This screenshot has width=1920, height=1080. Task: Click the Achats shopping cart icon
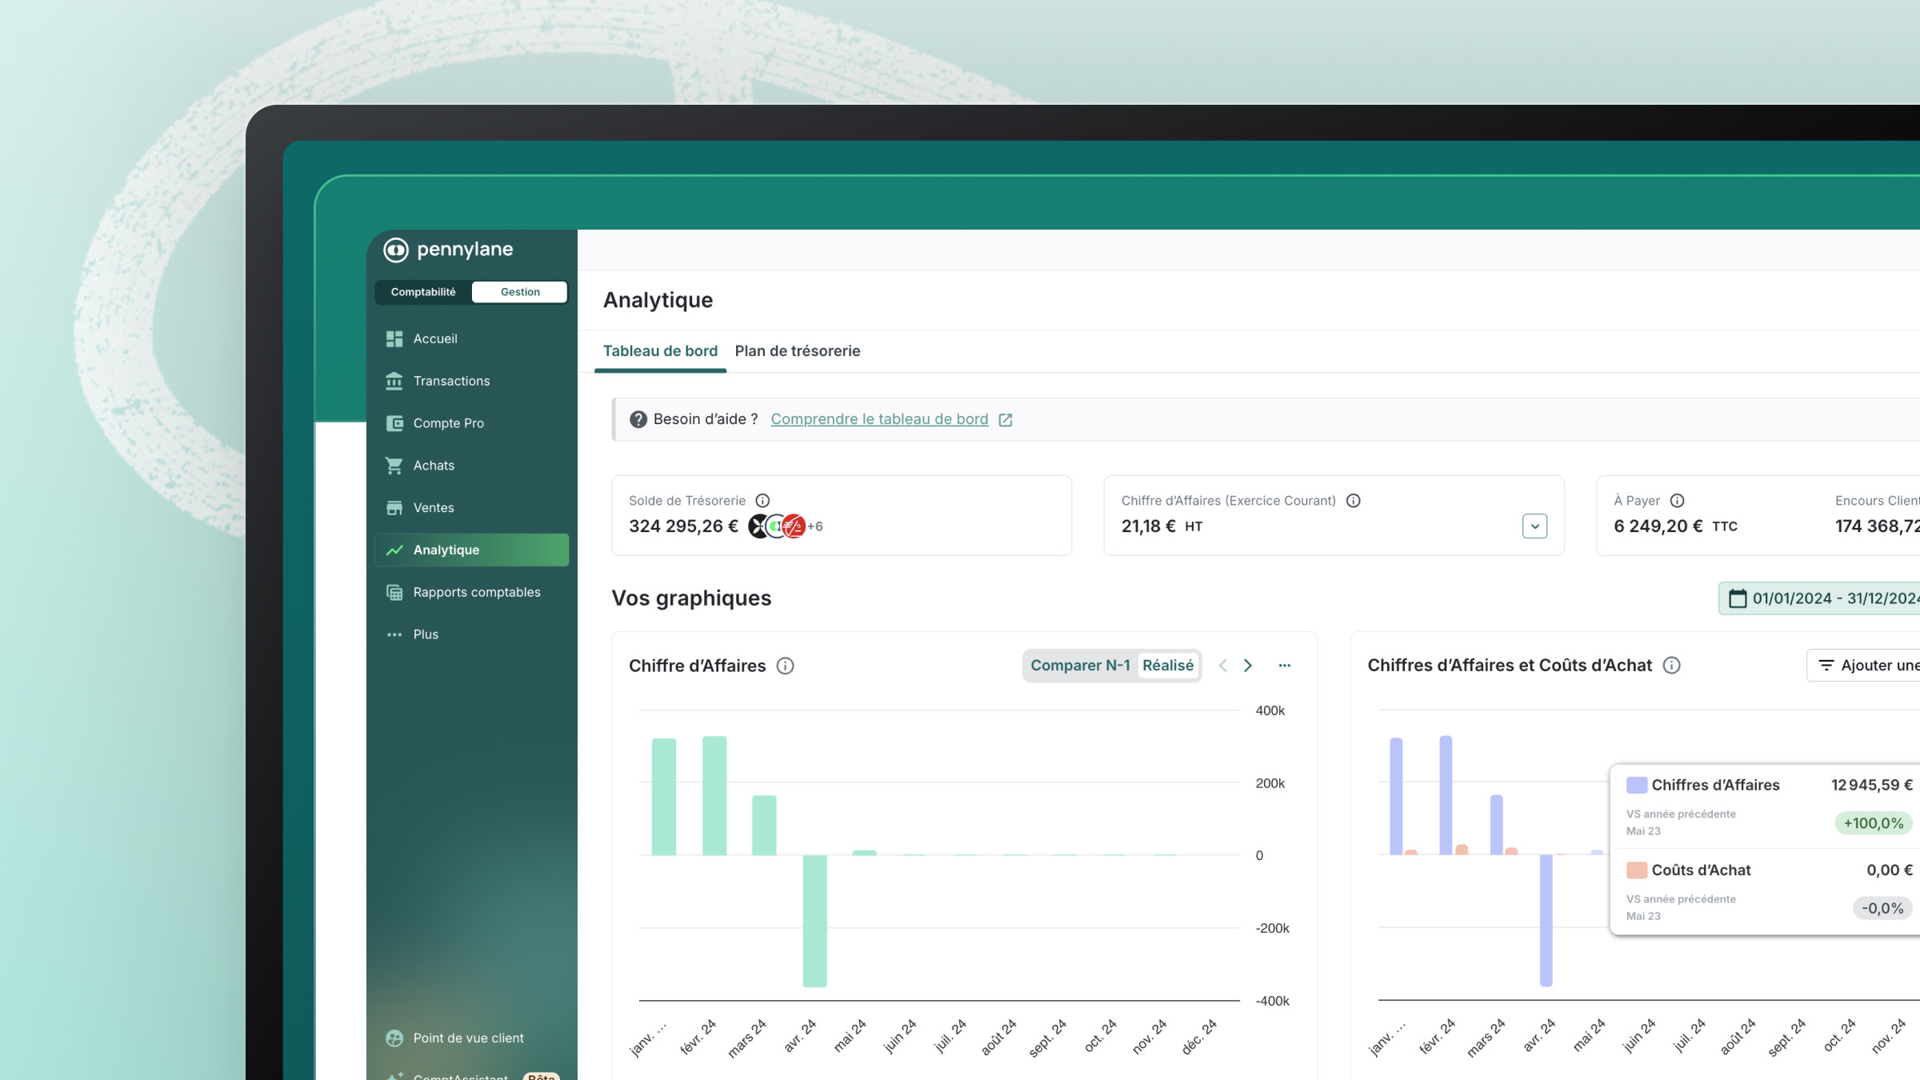(394, 466)
